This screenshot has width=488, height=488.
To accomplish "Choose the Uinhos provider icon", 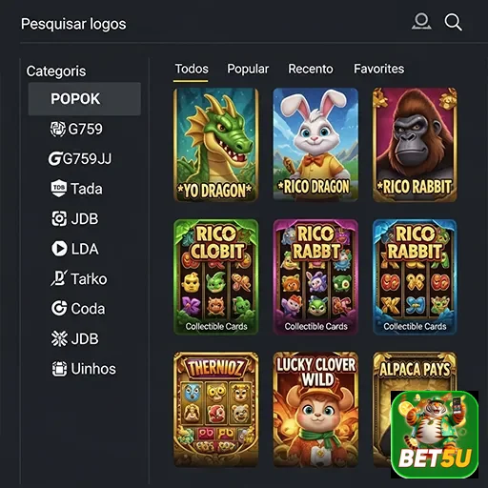I will pos(59,369).
